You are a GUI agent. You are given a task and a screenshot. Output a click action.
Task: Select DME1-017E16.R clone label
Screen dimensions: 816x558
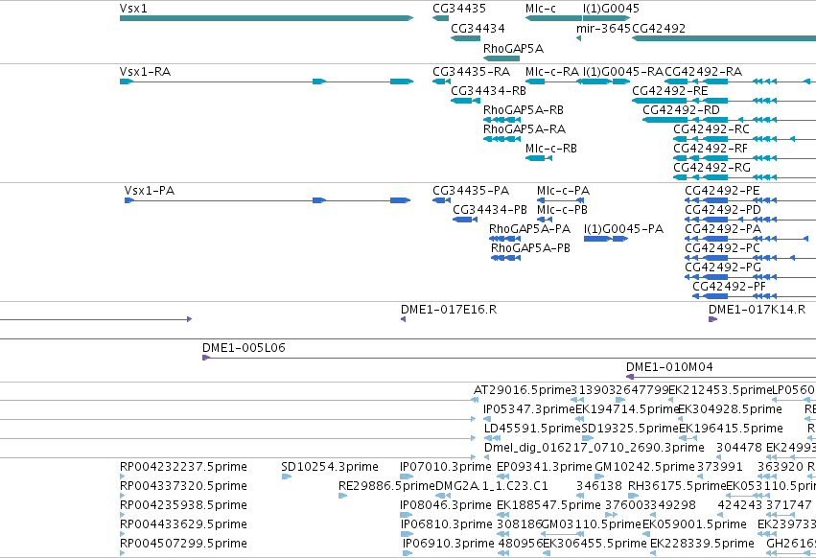pyautogui.click(x=449, y=309)
